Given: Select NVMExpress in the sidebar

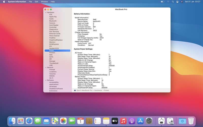Looking at the screenshot, I should [54, 44].
